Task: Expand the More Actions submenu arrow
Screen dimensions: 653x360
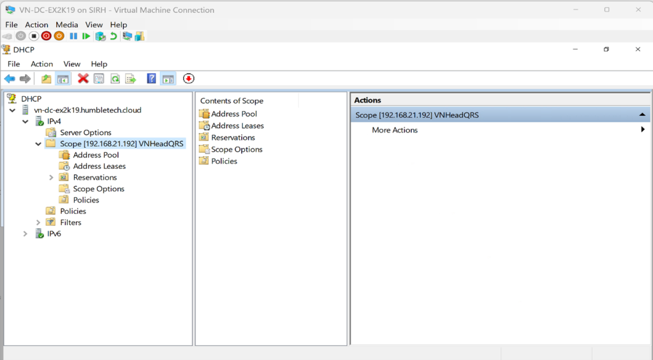Action: (x=642, y=130)
